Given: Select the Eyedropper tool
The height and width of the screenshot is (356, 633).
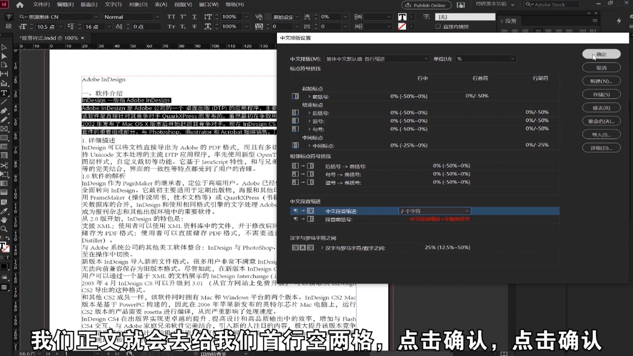Looking at the screenshot, I should [x=4, y=211].
